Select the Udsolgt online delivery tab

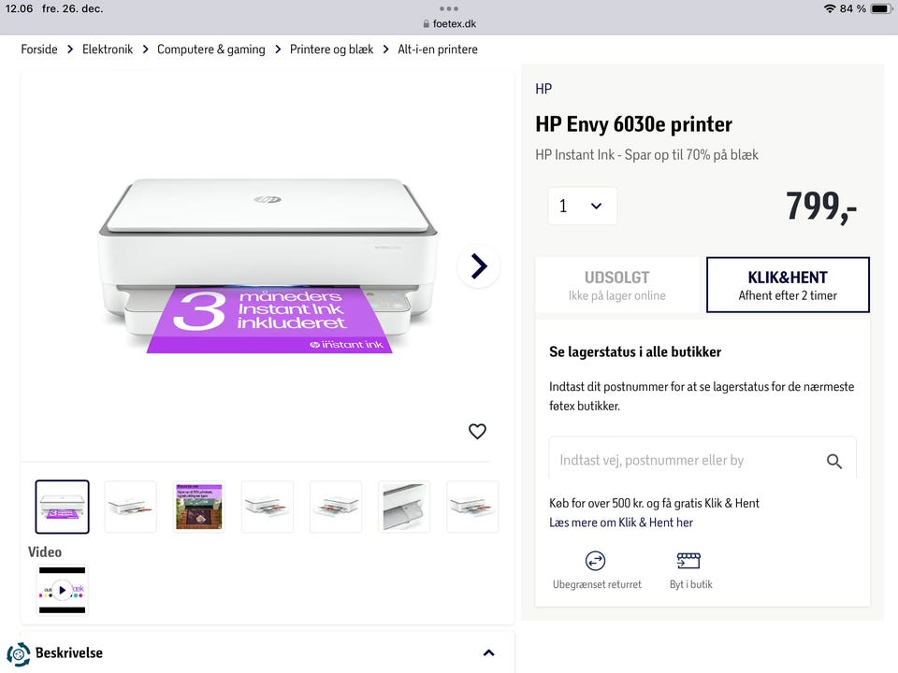[x=616, y=285]
